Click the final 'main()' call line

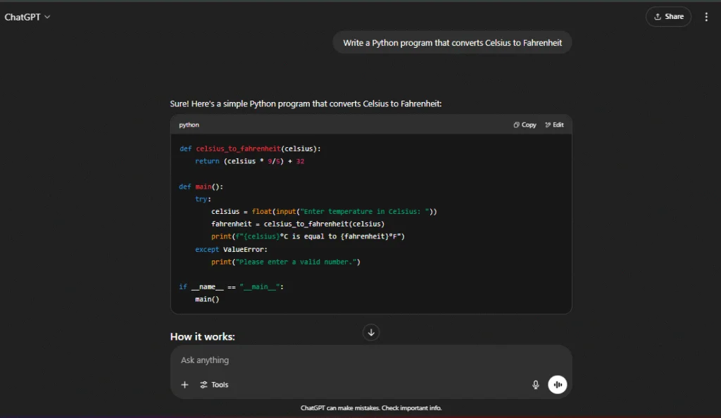pos(208,300)
